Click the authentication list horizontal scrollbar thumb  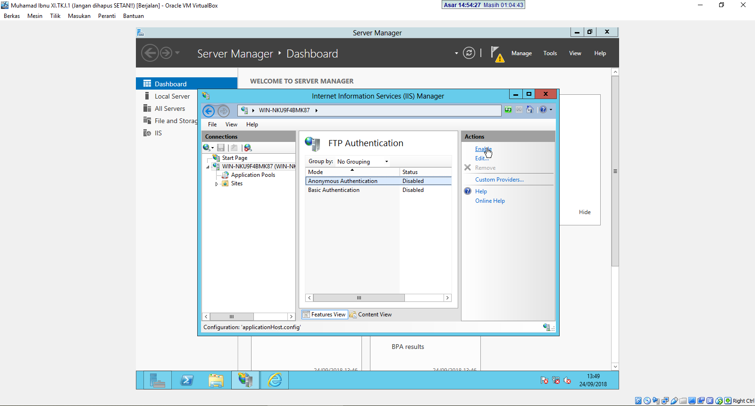point(359,298)
